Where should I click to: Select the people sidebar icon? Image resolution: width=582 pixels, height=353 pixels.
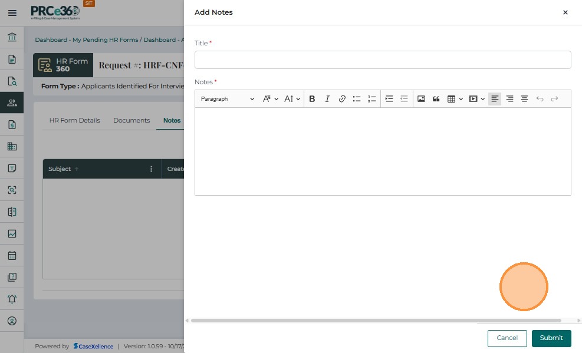(x=12, y=103)
